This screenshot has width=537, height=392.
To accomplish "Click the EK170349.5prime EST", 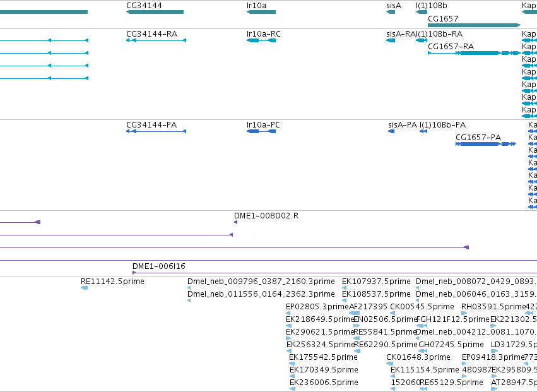I will coord(292,377).
